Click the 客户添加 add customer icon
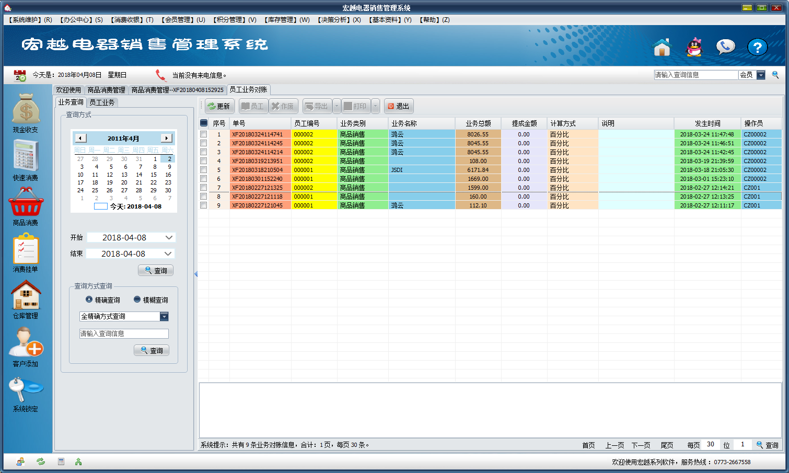Viewport: 789px width, 473px height. point(26,342)
